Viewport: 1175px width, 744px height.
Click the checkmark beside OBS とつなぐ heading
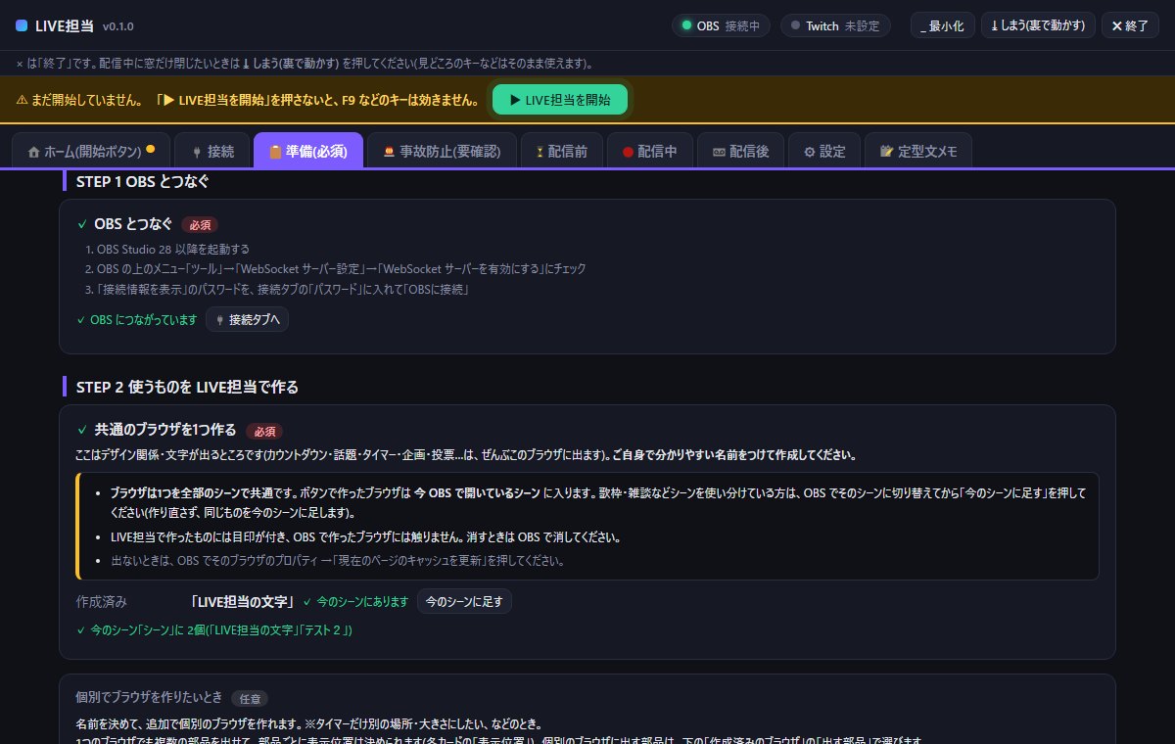(82, 224)
